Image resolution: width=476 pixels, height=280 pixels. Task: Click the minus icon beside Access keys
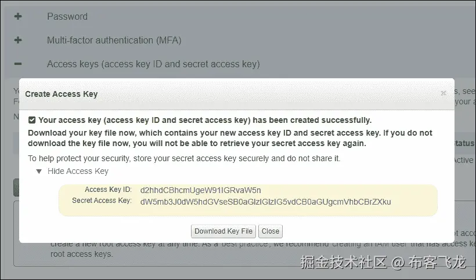(x=18, y=64)
